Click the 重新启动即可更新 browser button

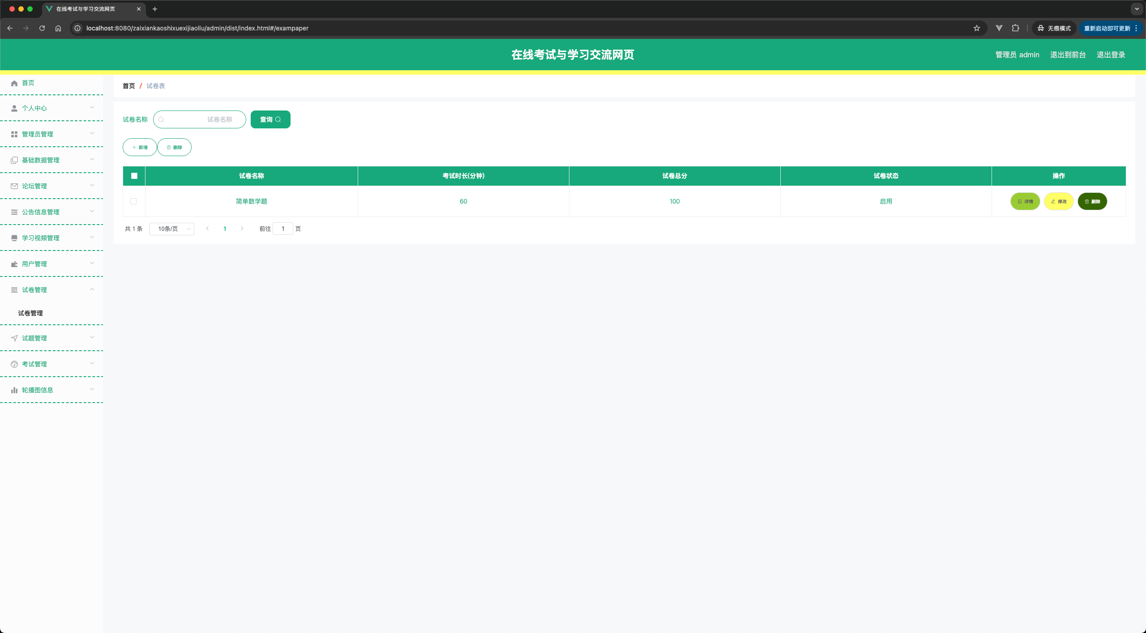(1110, 28)
